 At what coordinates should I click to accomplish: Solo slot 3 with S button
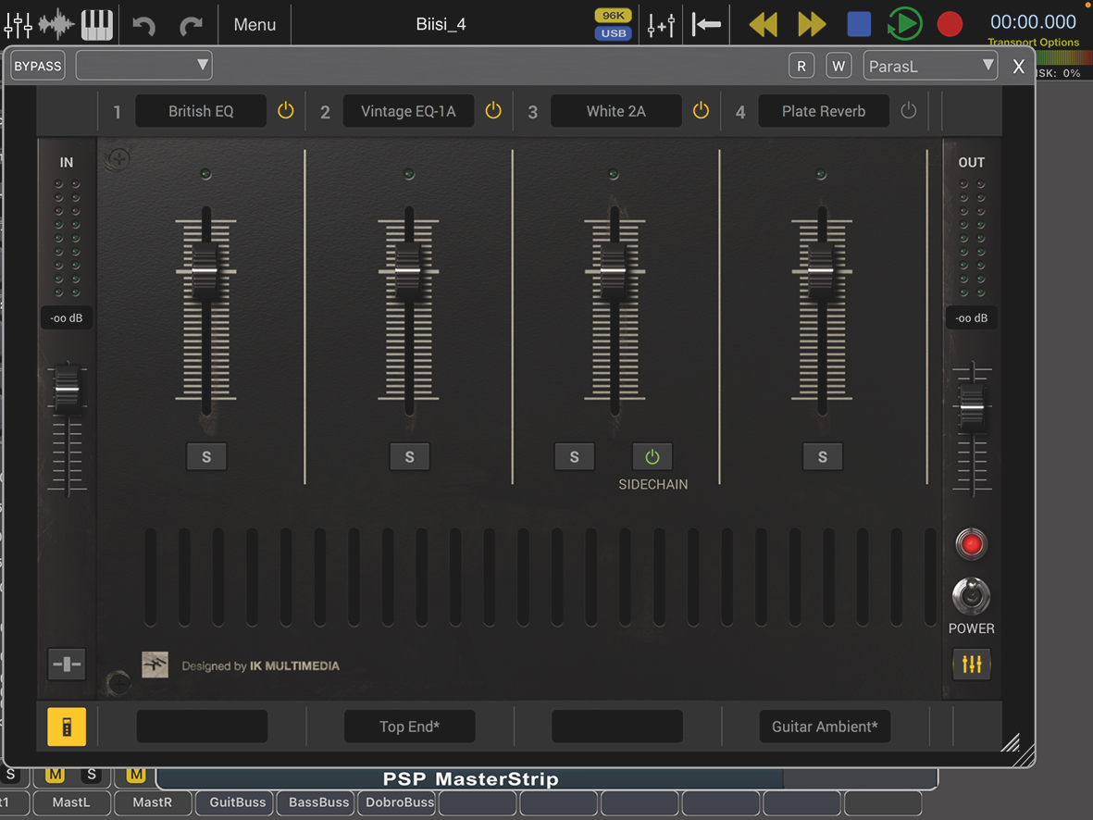(x=575, y=456)
